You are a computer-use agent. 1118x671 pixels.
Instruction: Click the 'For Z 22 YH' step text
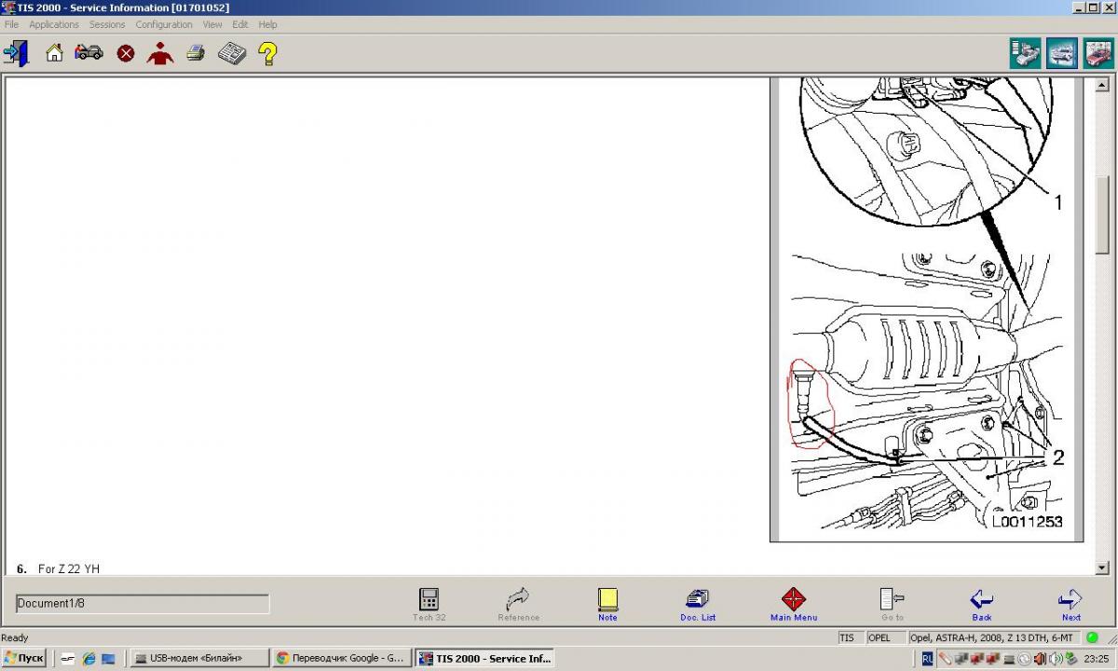pyautogui.click(x=68, y=568)
